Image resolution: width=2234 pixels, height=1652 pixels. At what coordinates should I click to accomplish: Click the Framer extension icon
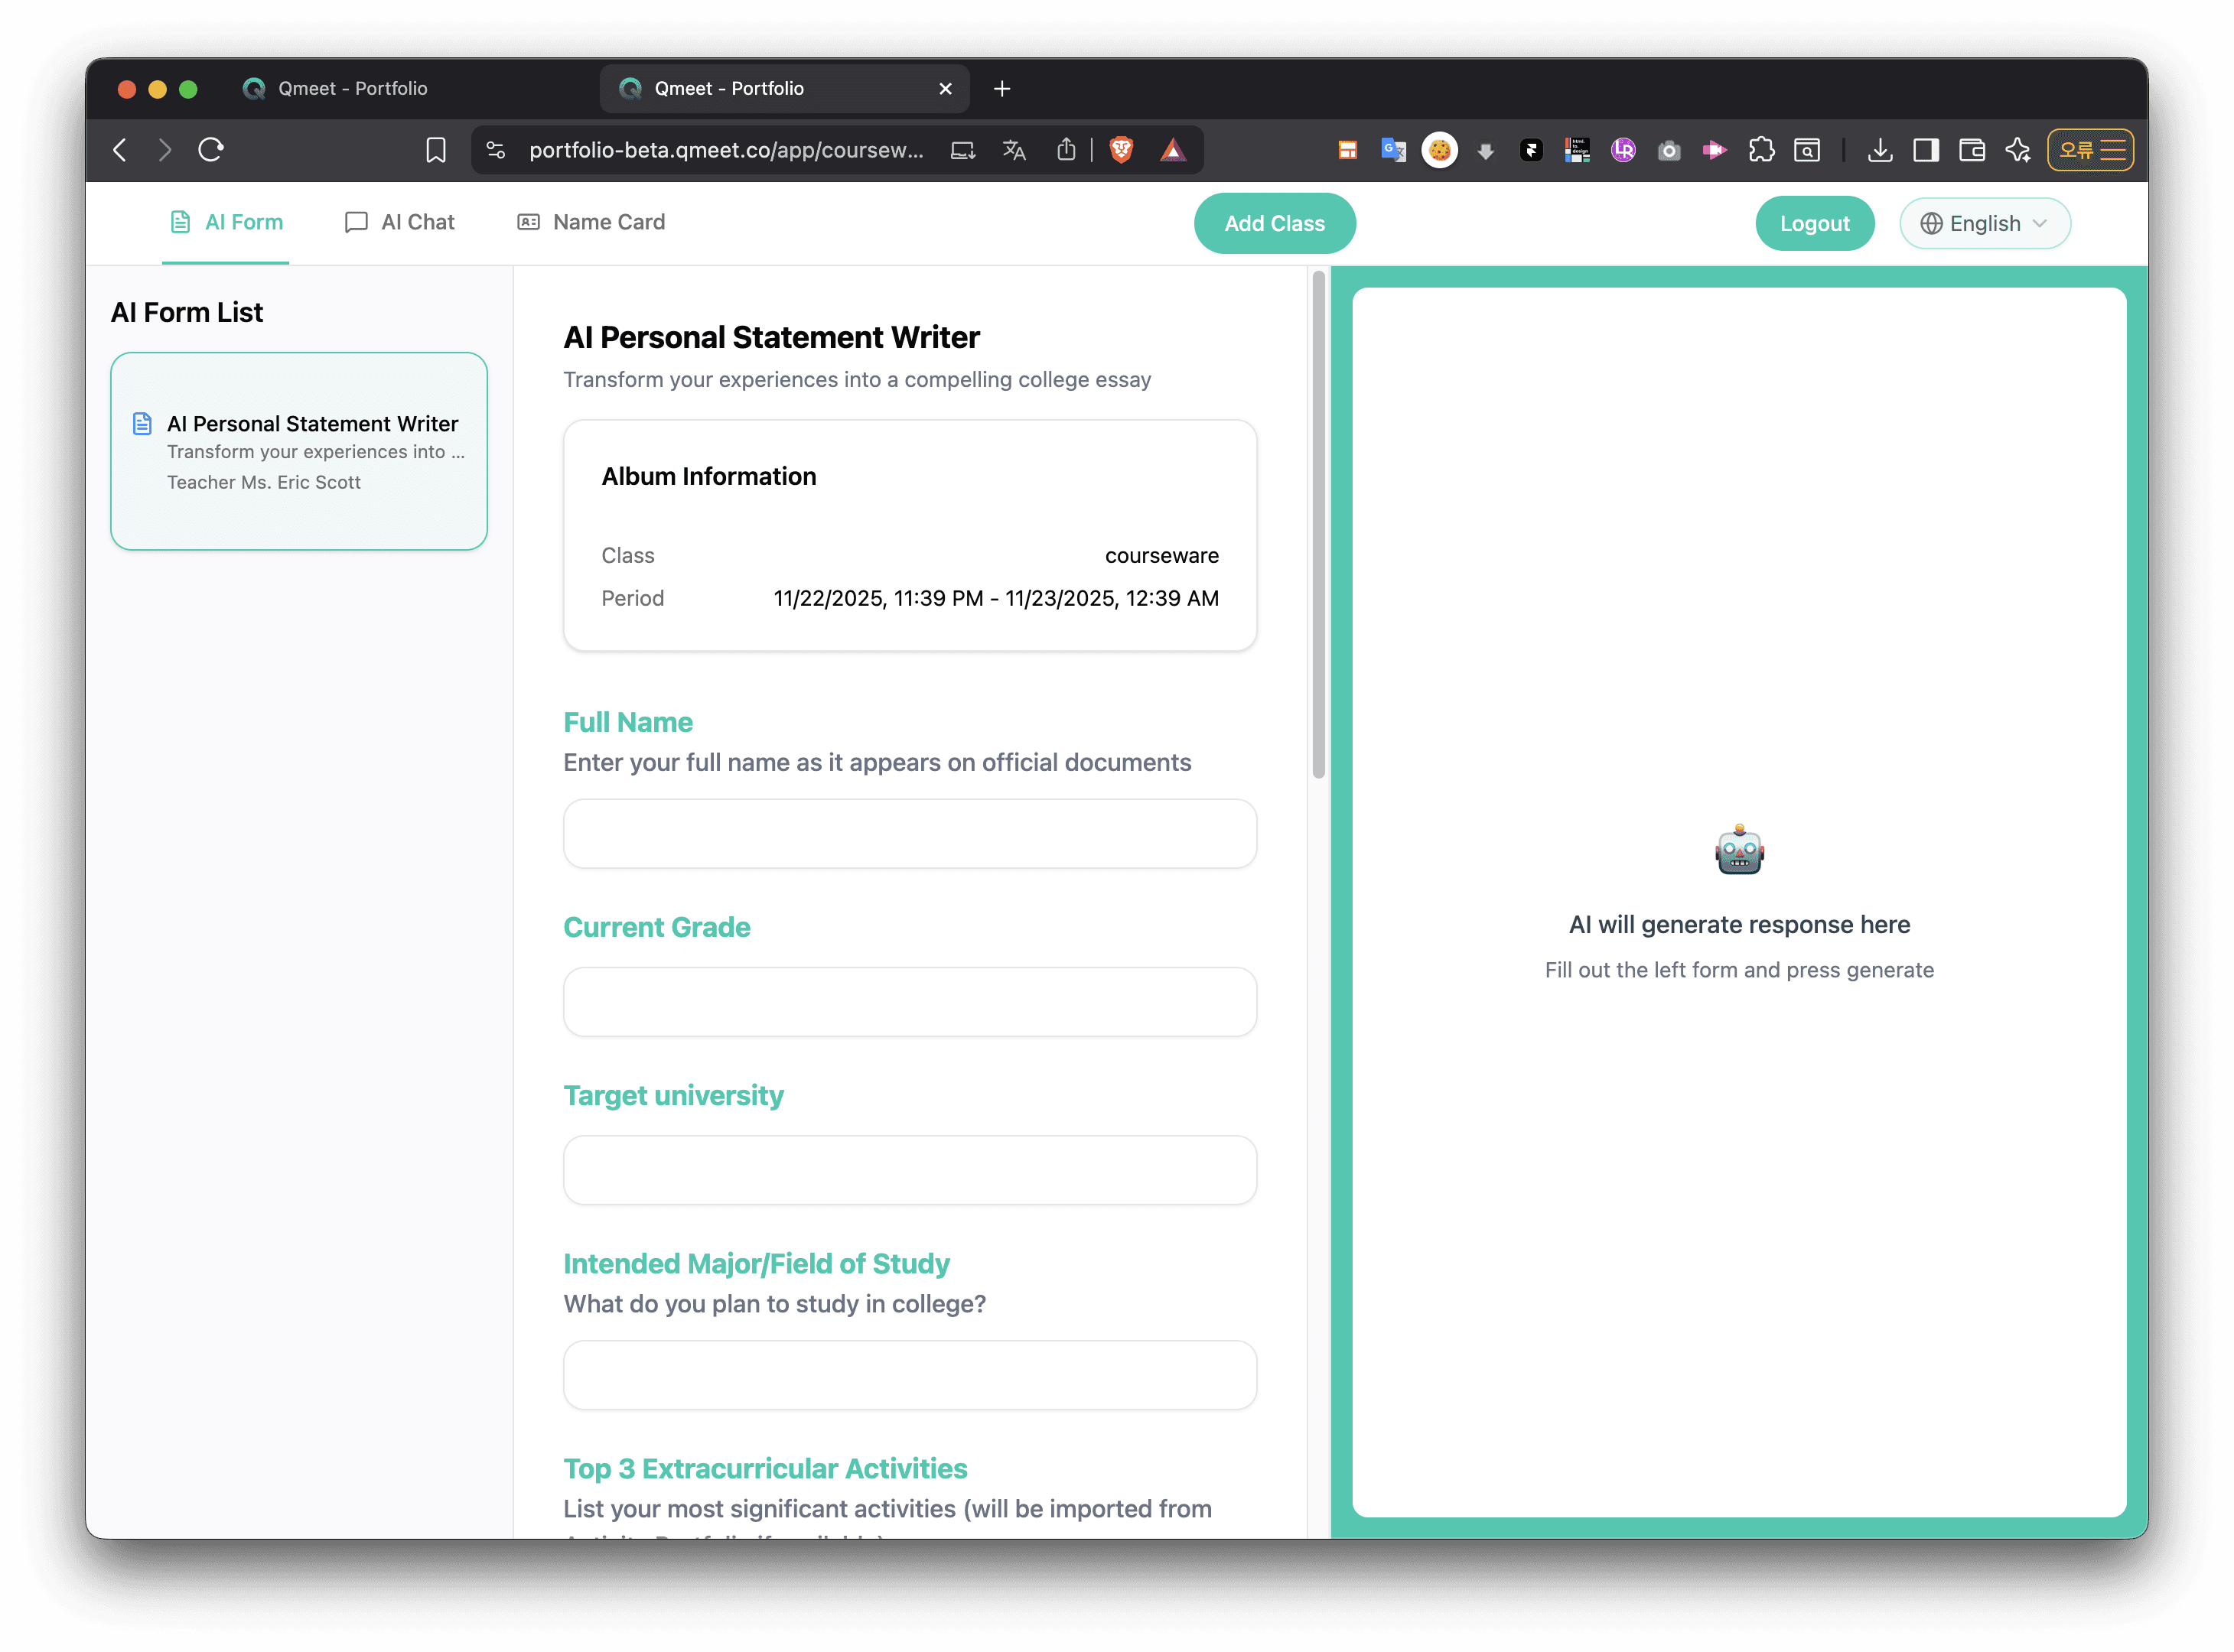pyautogui.click(x=1531, y=150)
